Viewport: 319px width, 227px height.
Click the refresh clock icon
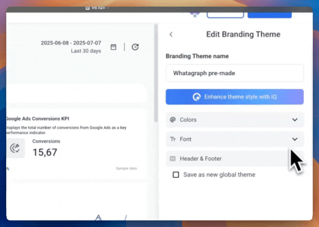click(135, 47)
